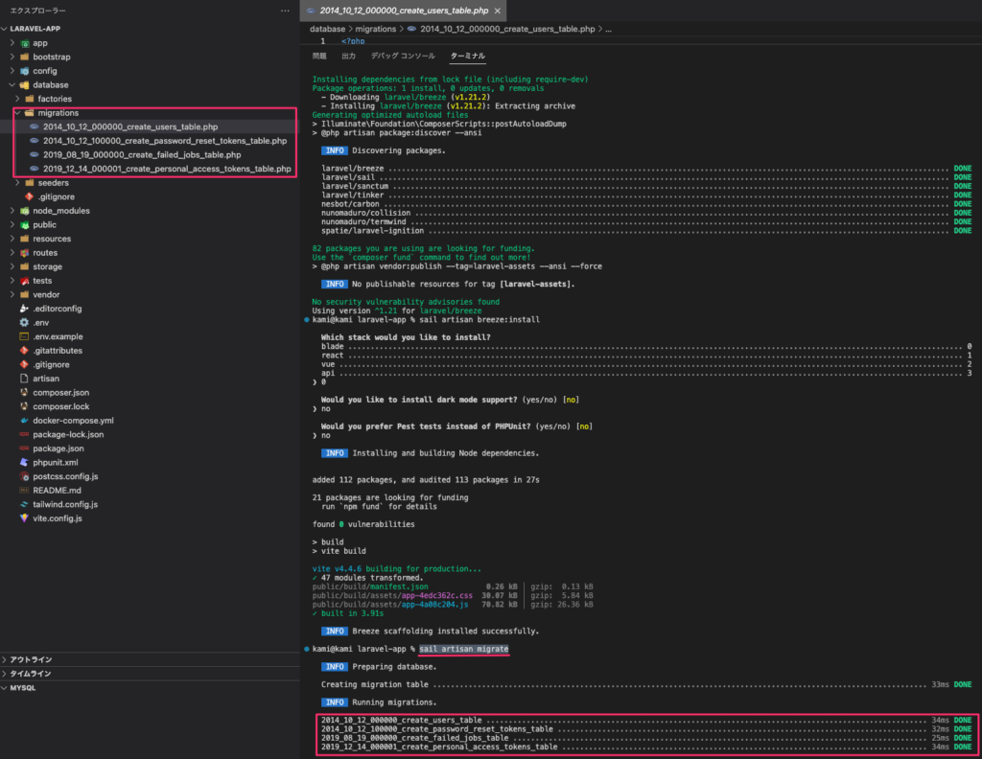The width and height of the screenshot is (982, 759).
Task: Select the 2014_10_12_000000_create_users_table.php editor tab
Action: click(402, 11)
